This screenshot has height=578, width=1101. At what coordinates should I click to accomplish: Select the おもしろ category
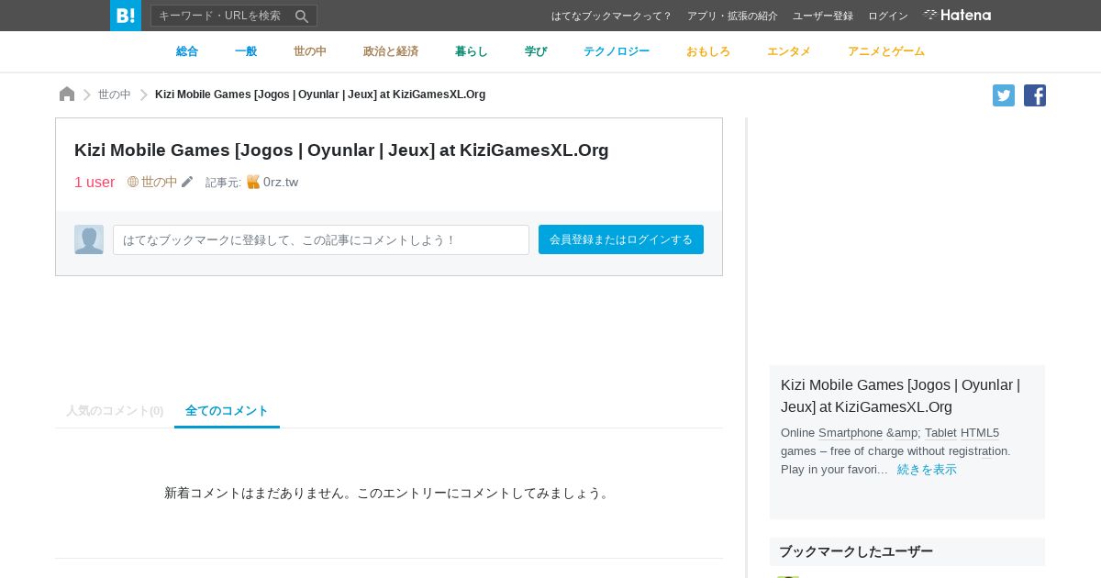(708, 51)
